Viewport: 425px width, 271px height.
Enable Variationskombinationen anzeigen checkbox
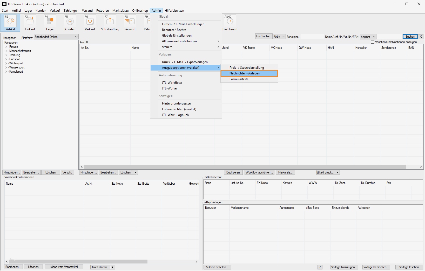pos(373,42)
